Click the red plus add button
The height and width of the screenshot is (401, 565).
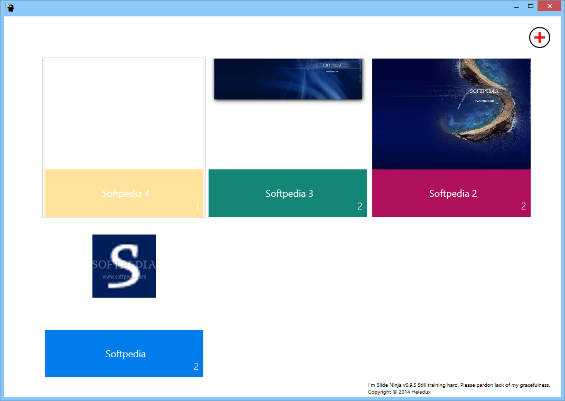coord(540,37)
